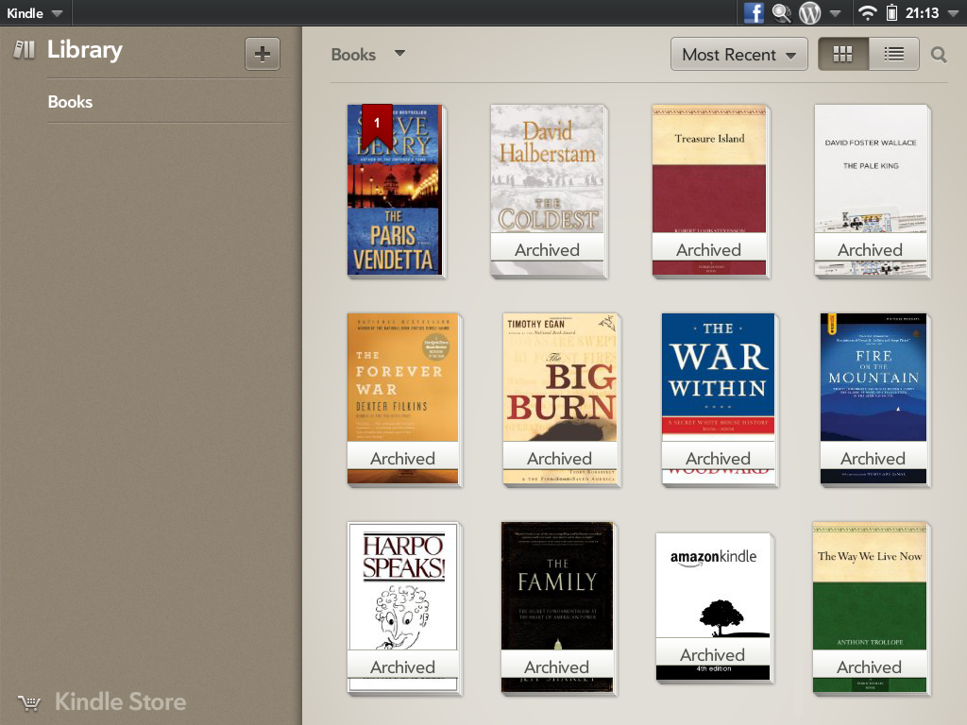Screen dimensions: 967x725
Task: Expand the notification arrow beside WordPress icon
Action: coord(835,13)
